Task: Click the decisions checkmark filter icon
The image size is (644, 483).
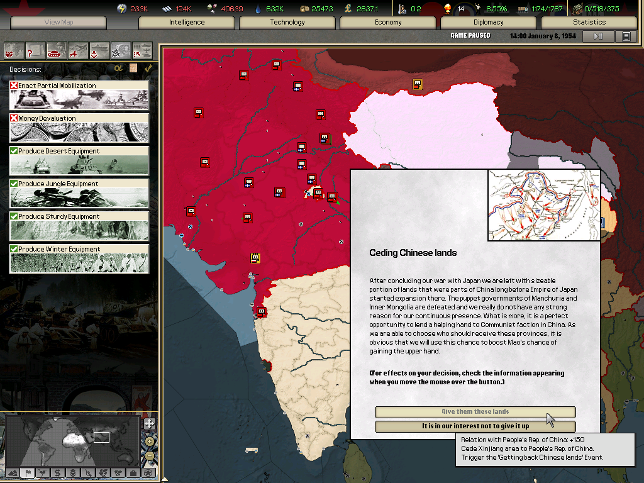Action: click(148, 68)
